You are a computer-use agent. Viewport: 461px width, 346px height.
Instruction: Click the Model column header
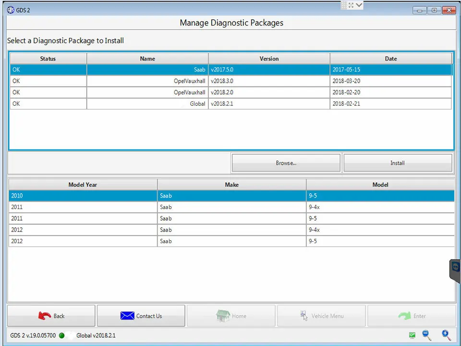380,185
